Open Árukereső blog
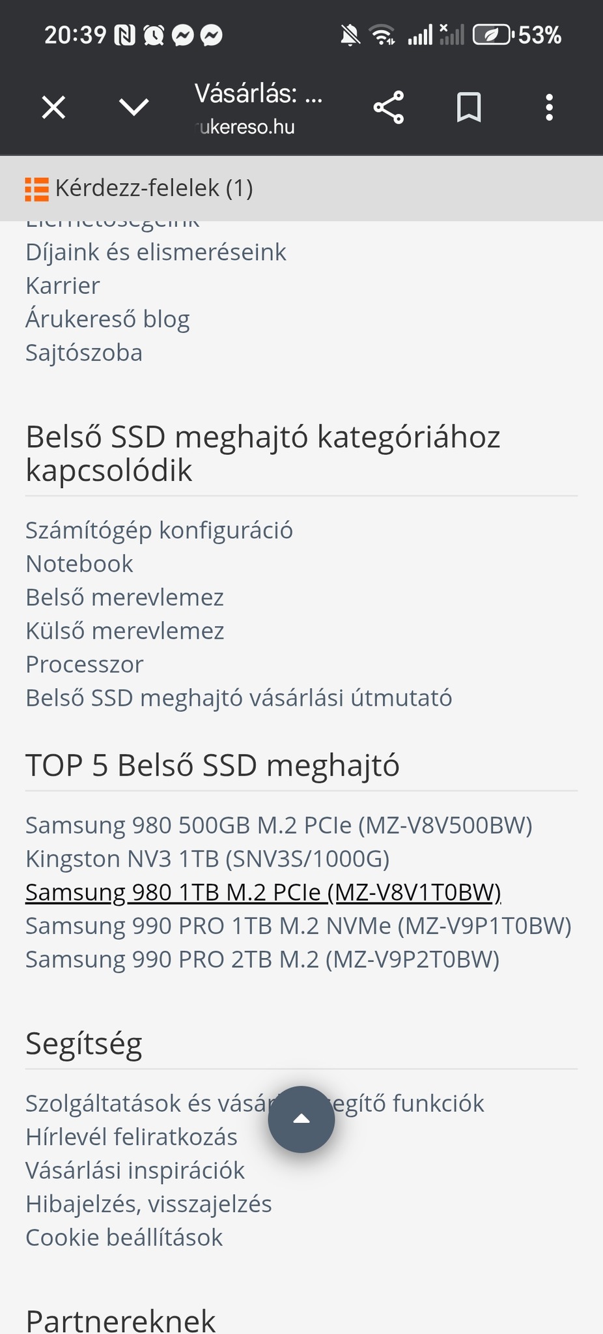The image size is (603, 1334). click(107, 319)
